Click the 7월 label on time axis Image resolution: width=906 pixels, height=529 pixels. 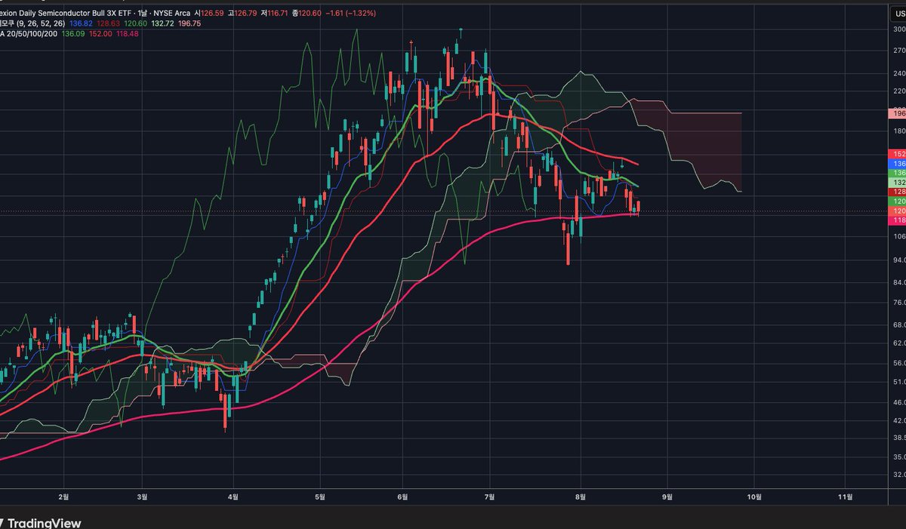click(x=491, y=497)
